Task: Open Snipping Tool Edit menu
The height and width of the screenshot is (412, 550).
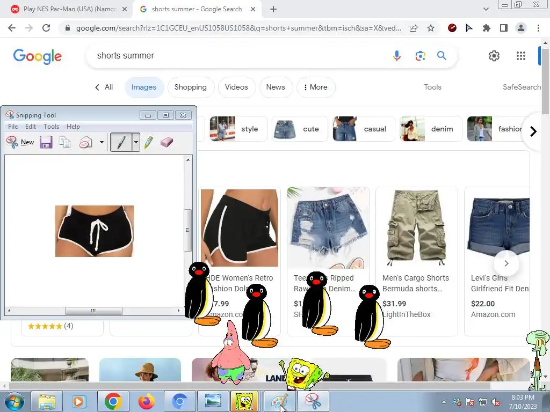Action: click(31, 127)
